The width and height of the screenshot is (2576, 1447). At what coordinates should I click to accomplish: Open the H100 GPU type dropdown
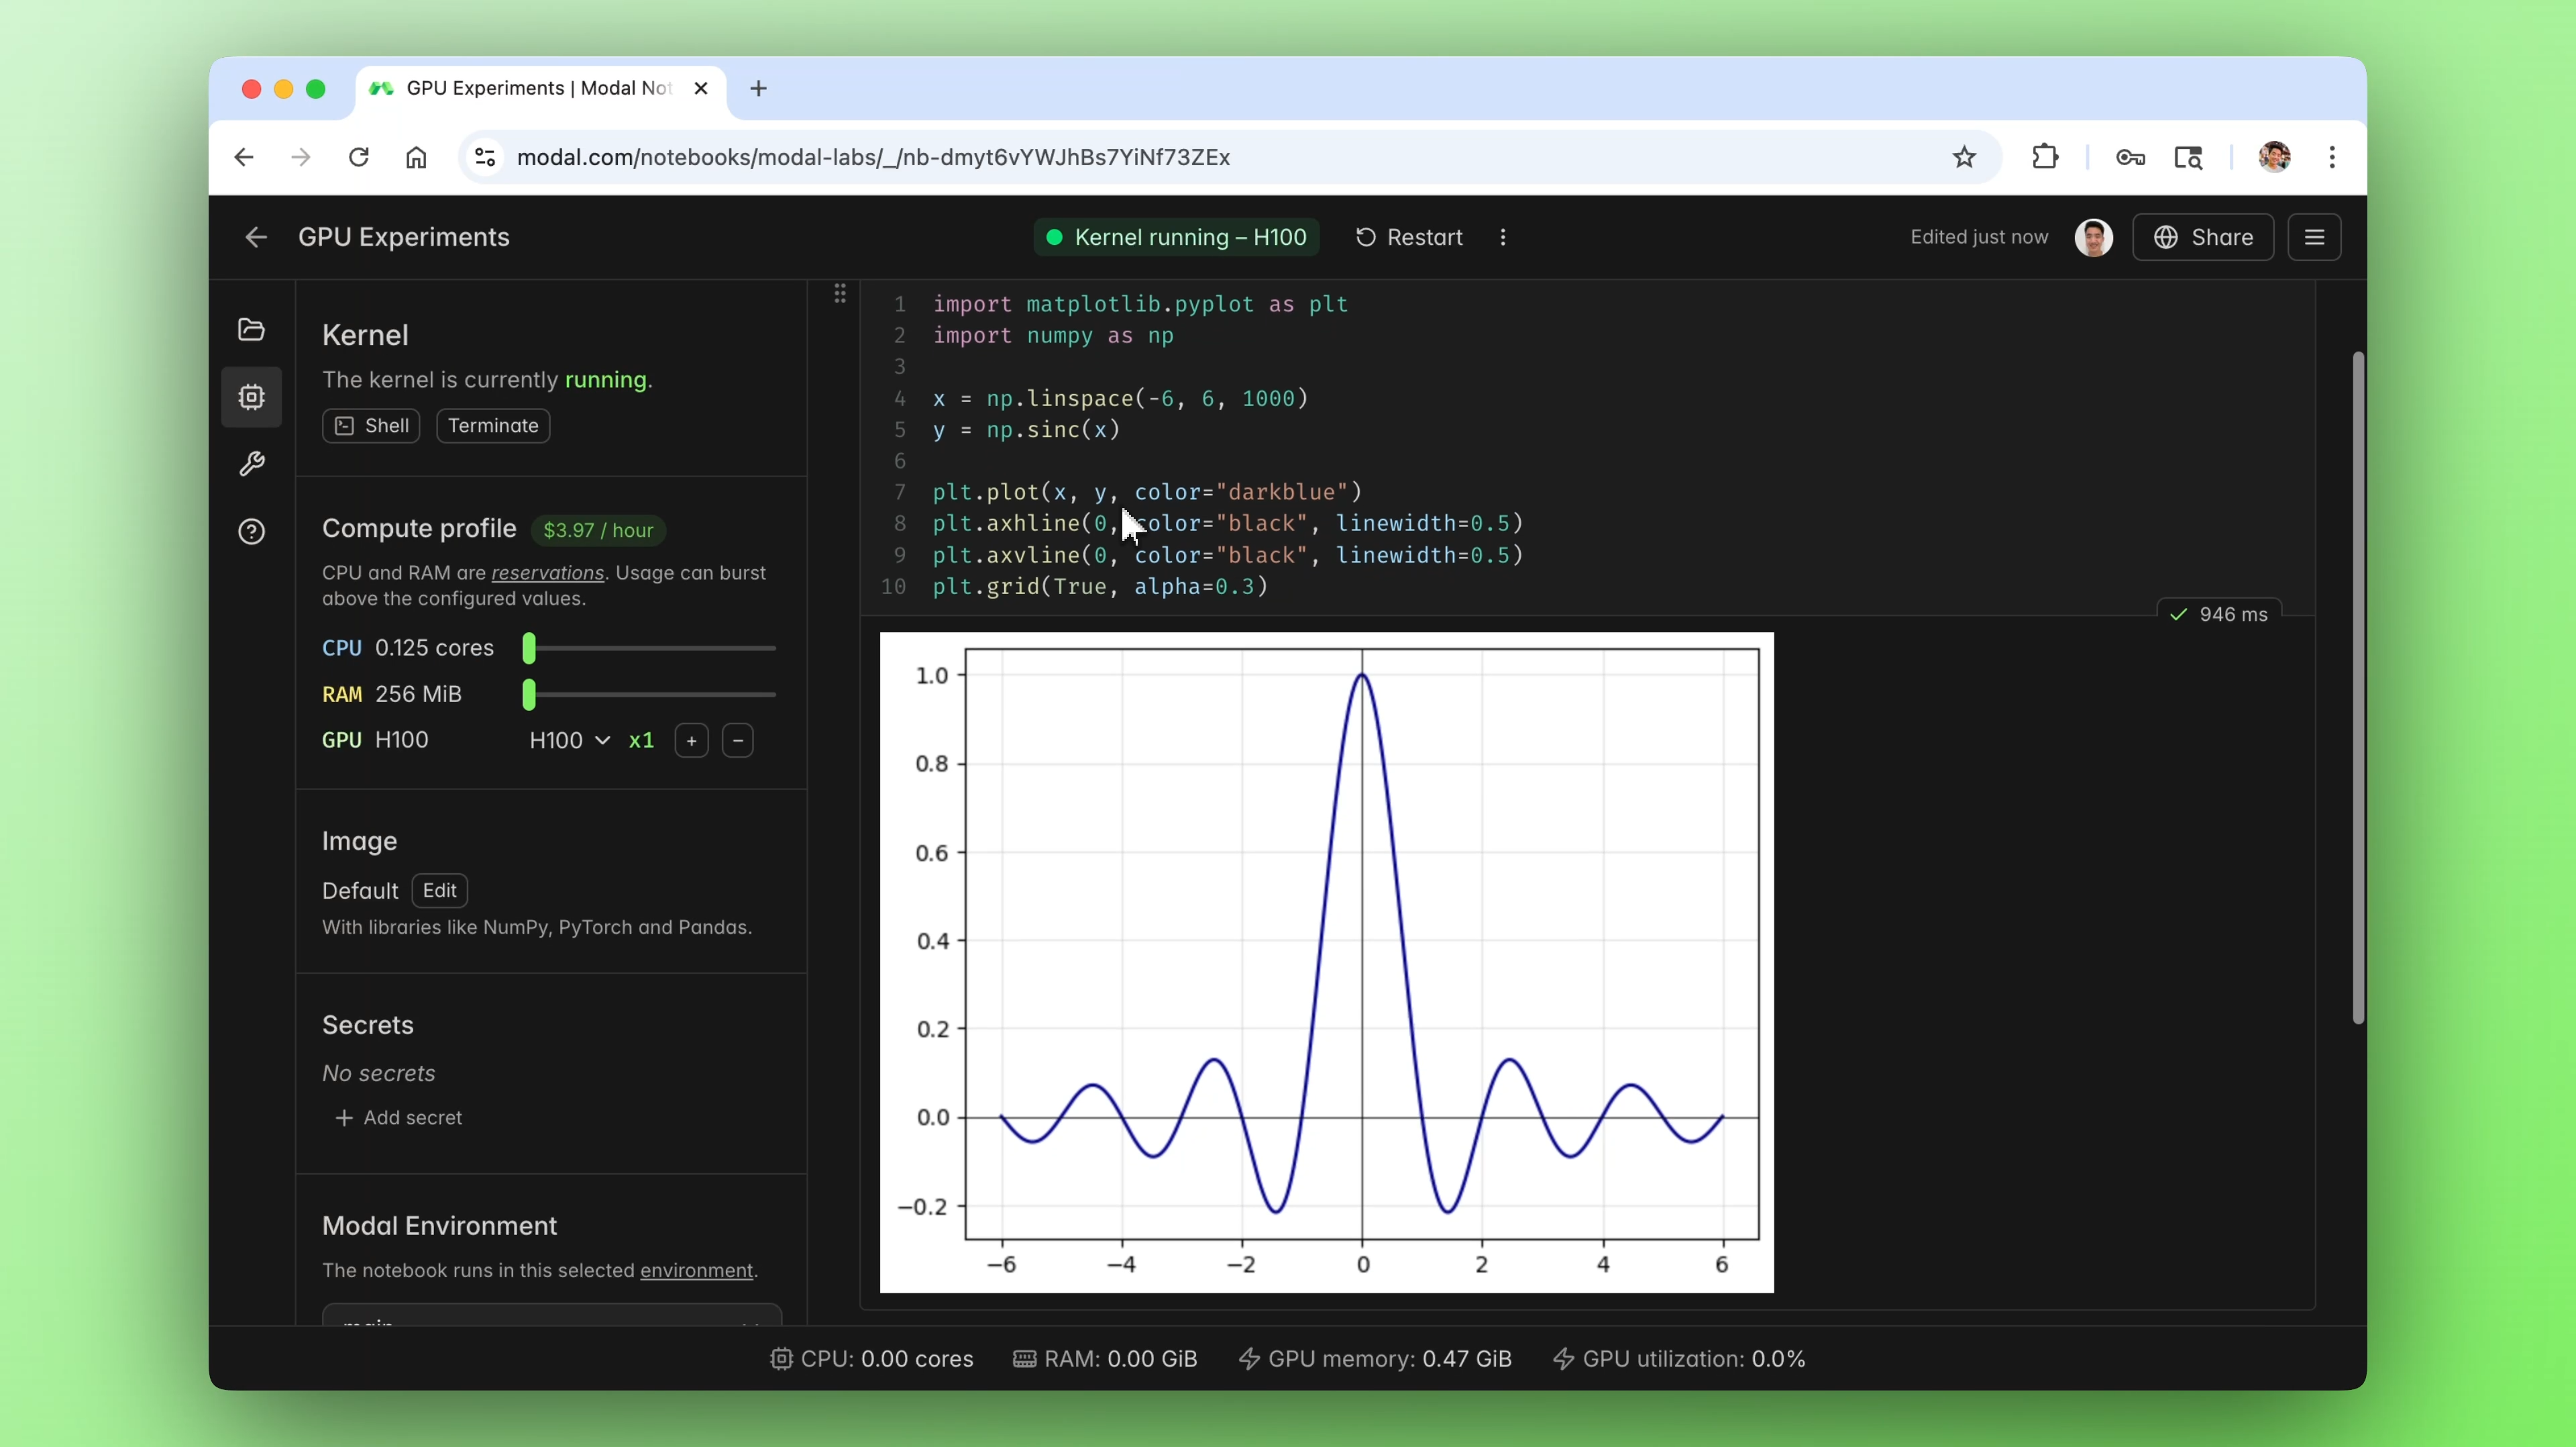coord(569,740)
